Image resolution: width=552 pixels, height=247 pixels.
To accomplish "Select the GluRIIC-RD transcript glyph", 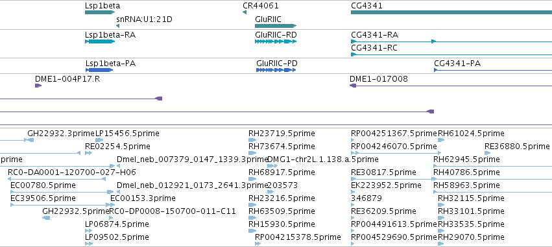I will 276,41.
